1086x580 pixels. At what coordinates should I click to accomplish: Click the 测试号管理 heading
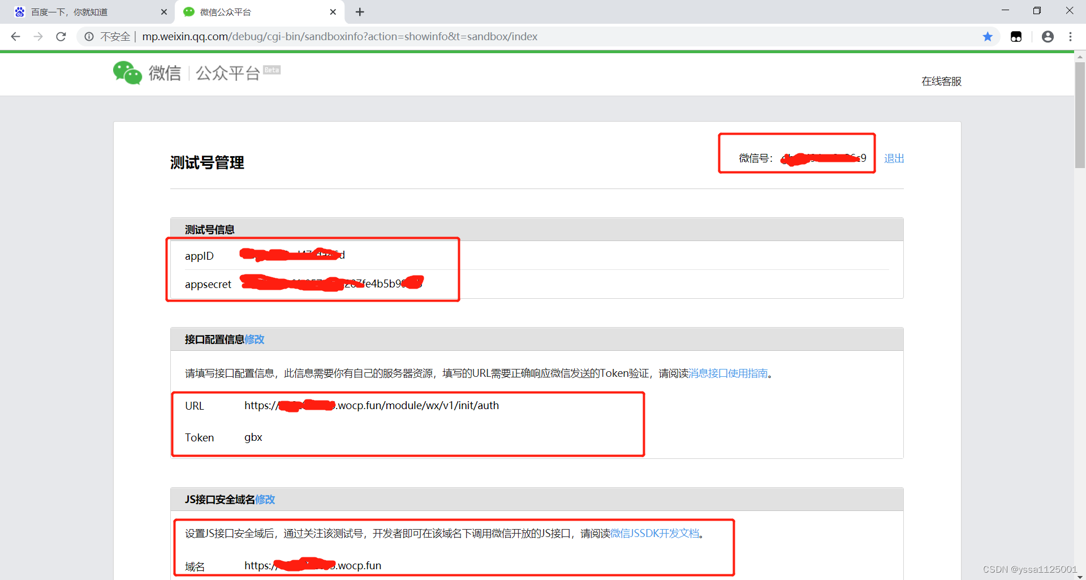[x=207, y=163]
